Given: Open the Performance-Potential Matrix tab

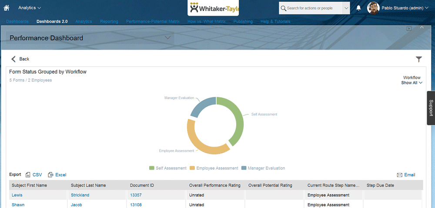Looking at the screenshot, I should (153, 21).
